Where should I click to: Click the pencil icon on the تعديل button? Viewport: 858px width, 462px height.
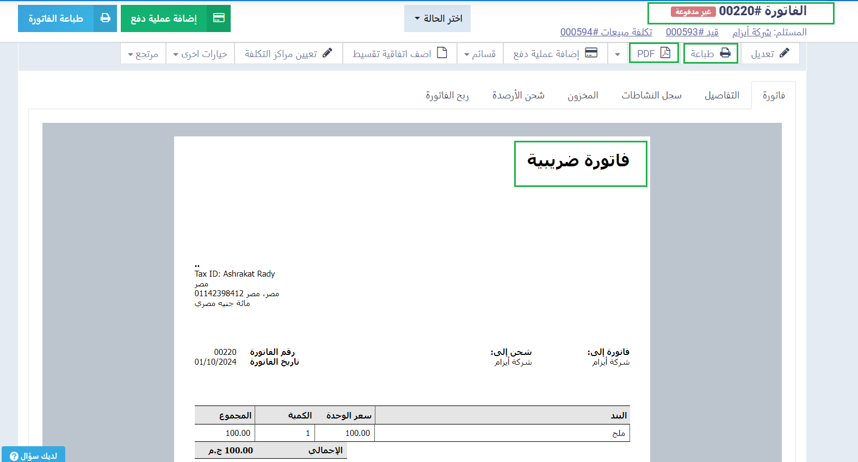point(784,53)
